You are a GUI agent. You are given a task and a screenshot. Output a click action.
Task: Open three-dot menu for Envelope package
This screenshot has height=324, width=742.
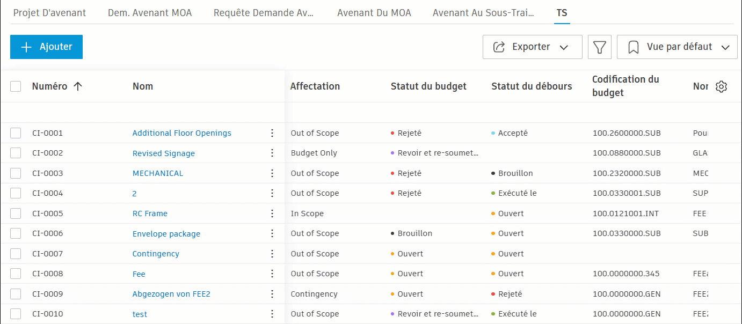coord(272,233)
